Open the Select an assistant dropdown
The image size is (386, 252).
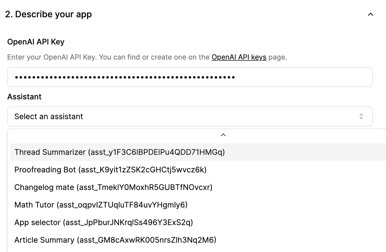(x=190, y=116)
